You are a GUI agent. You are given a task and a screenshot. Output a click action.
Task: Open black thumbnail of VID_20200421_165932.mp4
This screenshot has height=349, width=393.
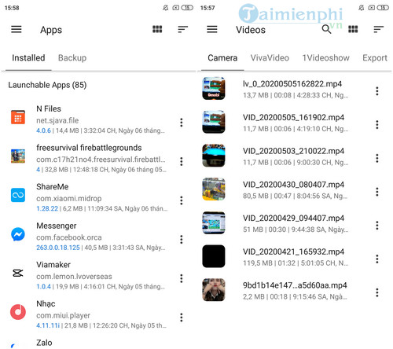pyautogui.click(x=214, y=256)
